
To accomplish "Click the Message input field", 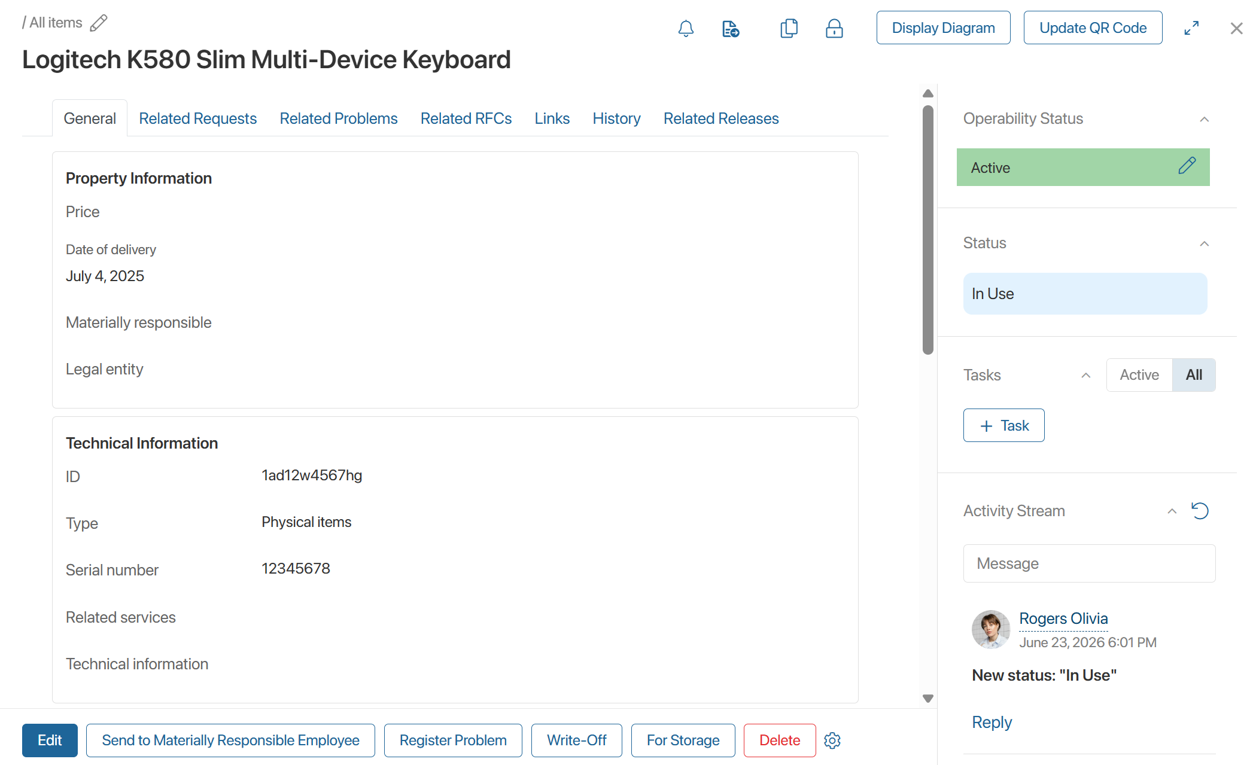I will click(1089, 563).
